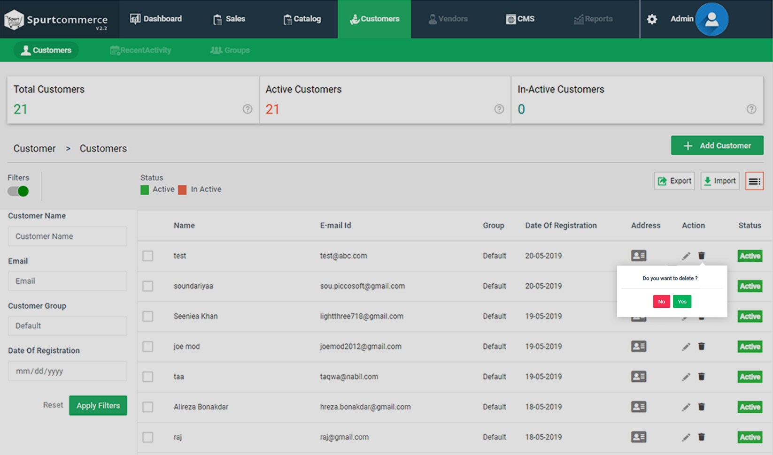Click the Spurtcommerce logo
The height and width of the screenshot is (455, 773).
[x=56, y=20]
